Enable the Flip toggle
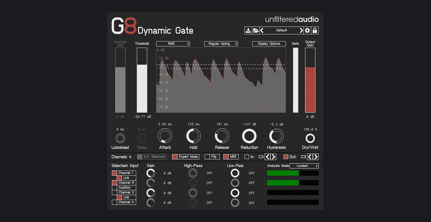The height and width of the screenshot is (222, 431). [x=212, y=157]
